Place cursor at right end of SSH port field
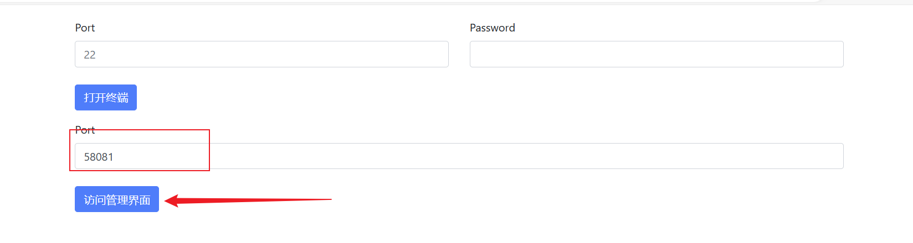 tap(439, 54)
